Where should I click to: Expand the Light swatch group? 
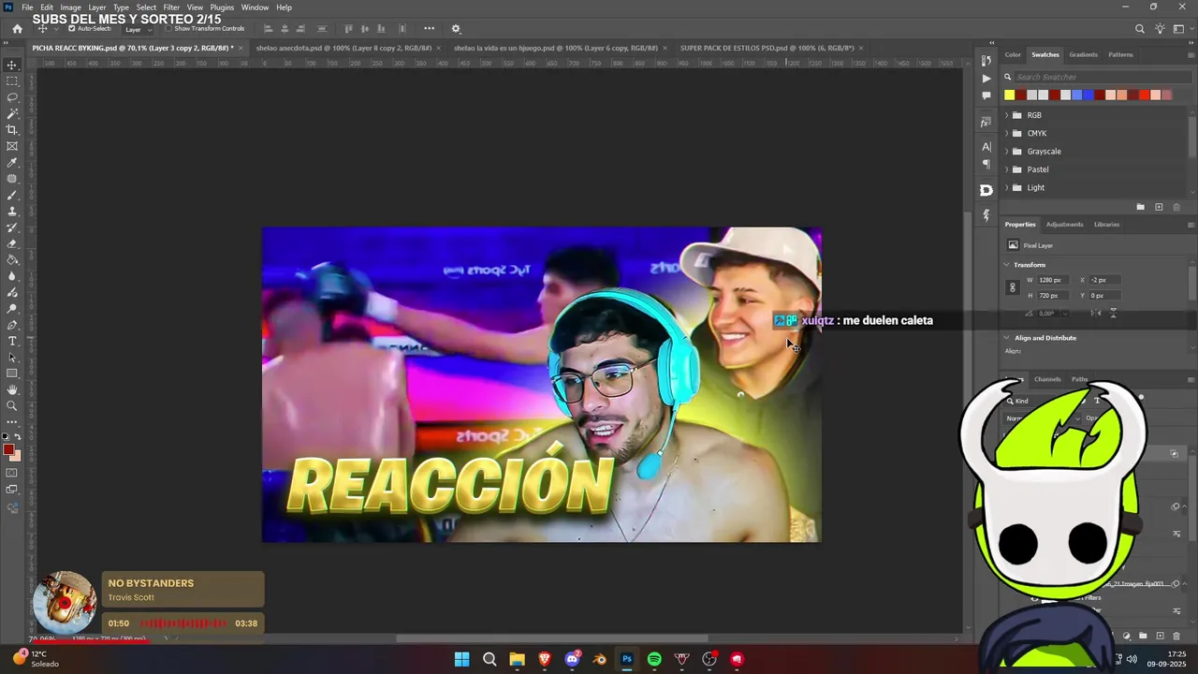(1006, 187)
